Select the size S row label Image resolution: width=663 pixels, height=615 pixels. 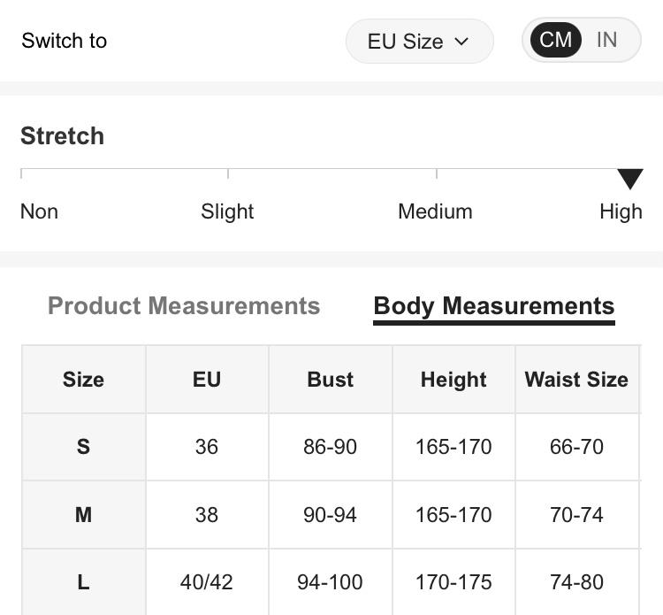[83, 447]
